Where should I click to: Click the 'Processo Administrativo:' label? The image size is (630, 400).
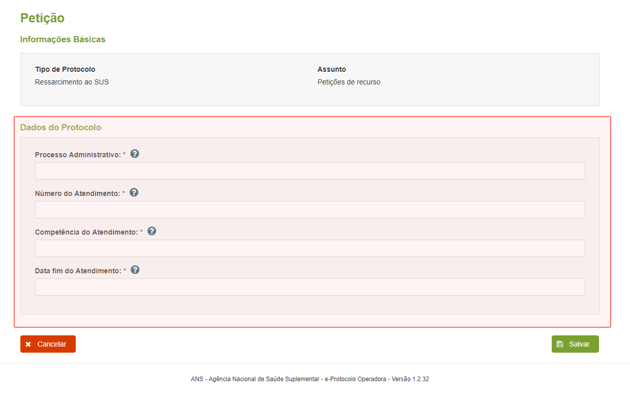78,155
